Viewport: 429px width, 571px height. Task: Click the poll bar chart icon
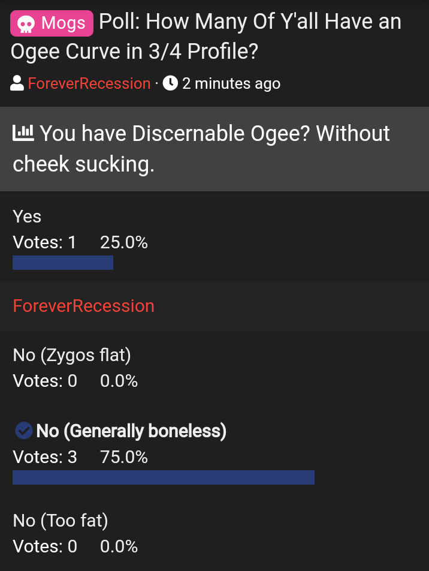click(24, 133)
